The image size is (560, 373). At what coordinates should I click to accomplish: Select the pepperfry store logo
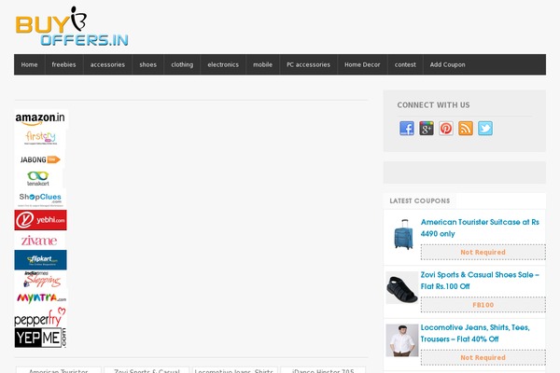pyautogui.click(x=40, y=317)
